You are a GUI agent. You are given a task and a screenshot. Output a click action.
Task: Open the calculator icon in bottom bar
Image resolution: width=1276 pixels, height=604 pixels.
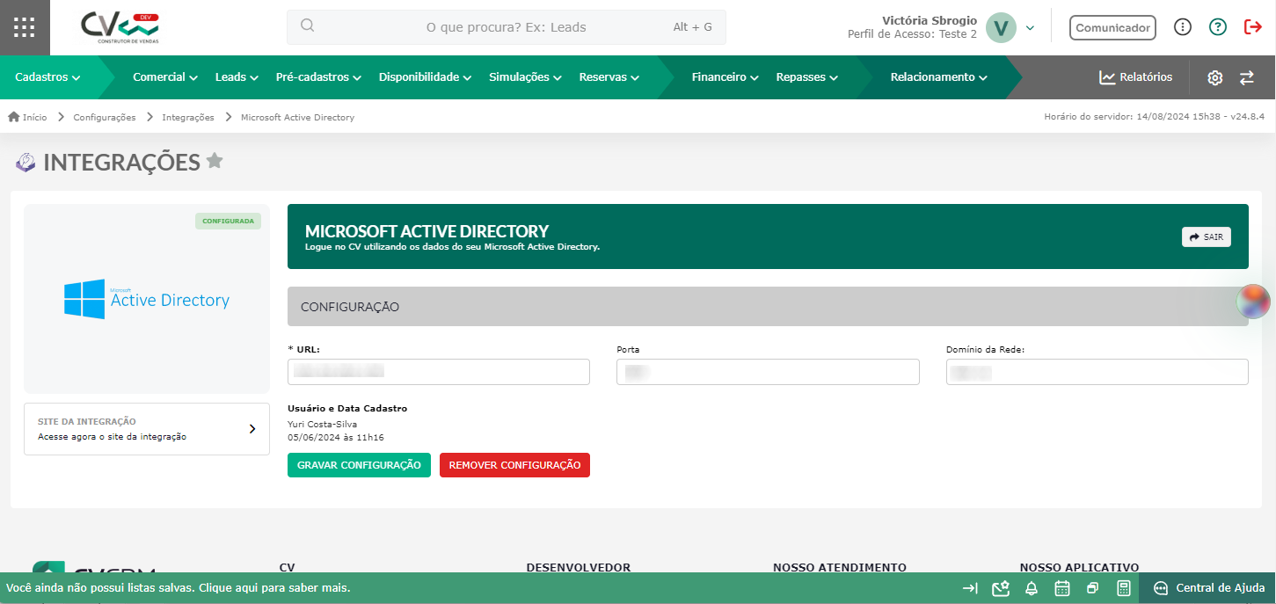pos(1123,588)
